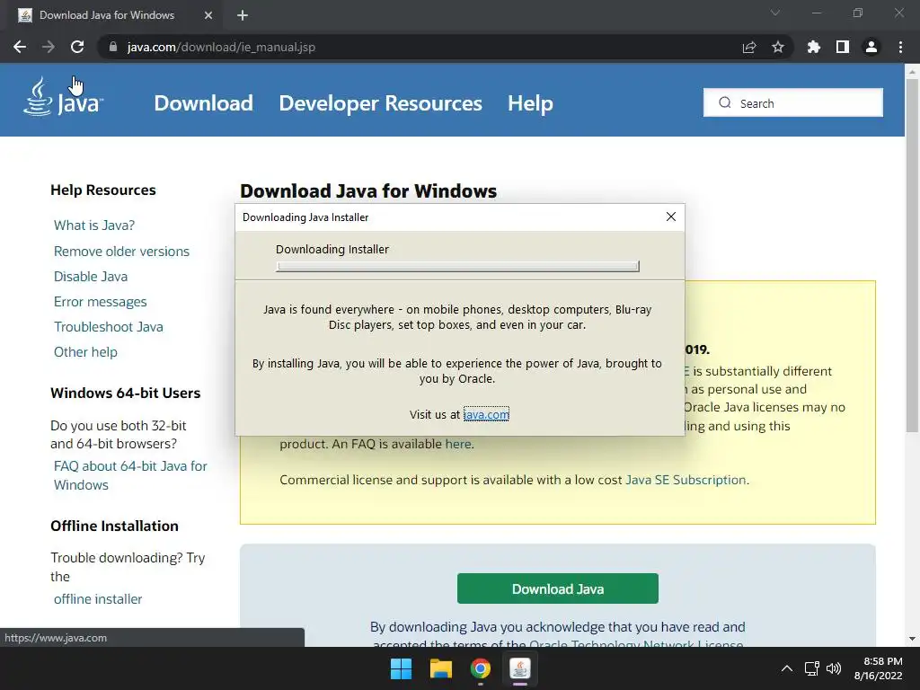Click the padlock site info icon
Image resolution: width=920 pixels, height=690 pixels.
click(113, 47)
